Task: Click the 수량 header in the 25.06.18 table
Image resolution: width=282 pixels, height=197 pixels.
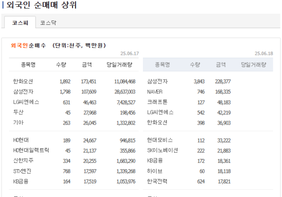Action: coord(195,64)
